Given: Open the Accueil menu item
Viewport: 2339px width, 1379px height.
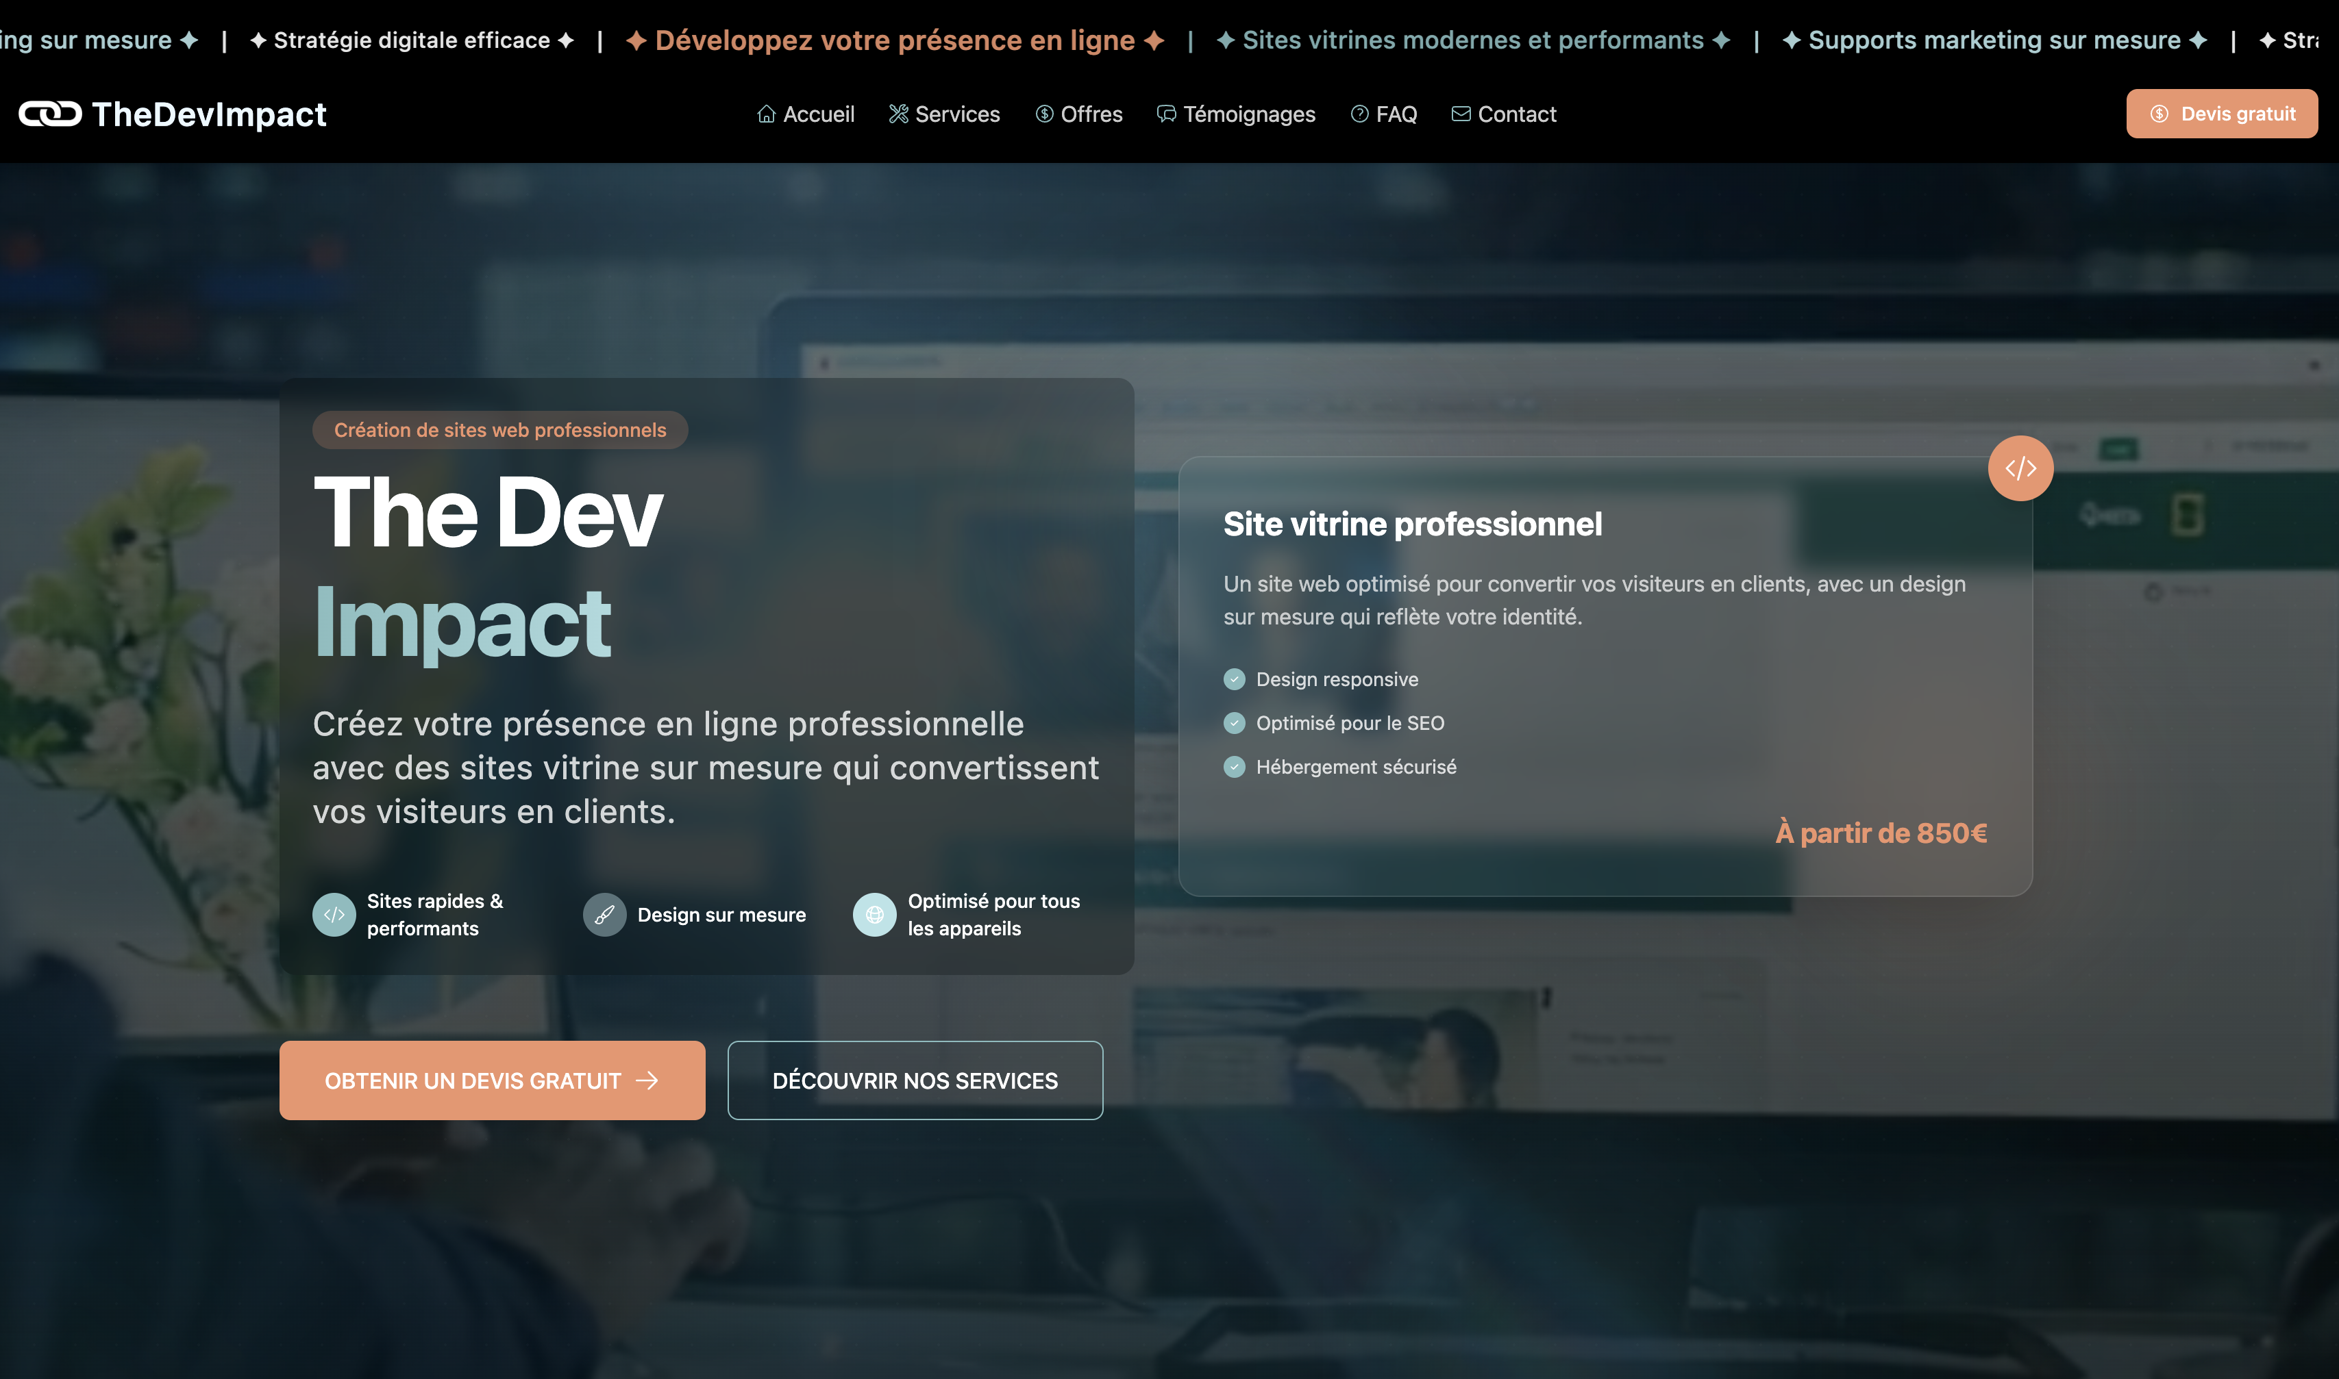Looking at the screenshot, I should pos(805,114).
